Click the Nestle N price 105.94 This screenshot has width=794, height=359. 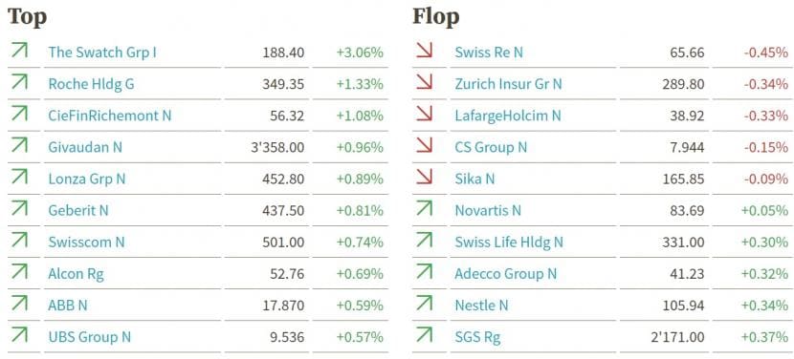tap(683, 306)
